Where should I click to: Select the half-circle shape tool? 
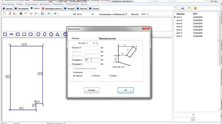(x=11, y=34)
